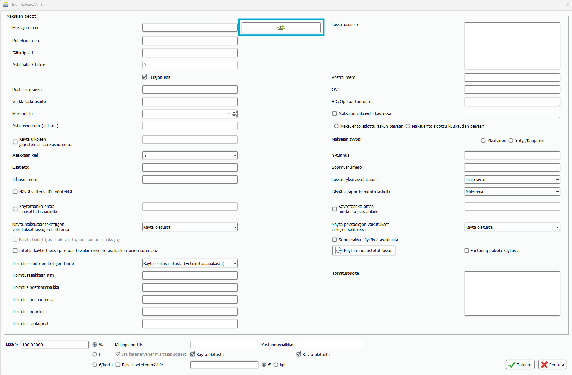Click the Verkkolaskuosoite input field
Screen dimensions: 572x375
click(190, 102)
